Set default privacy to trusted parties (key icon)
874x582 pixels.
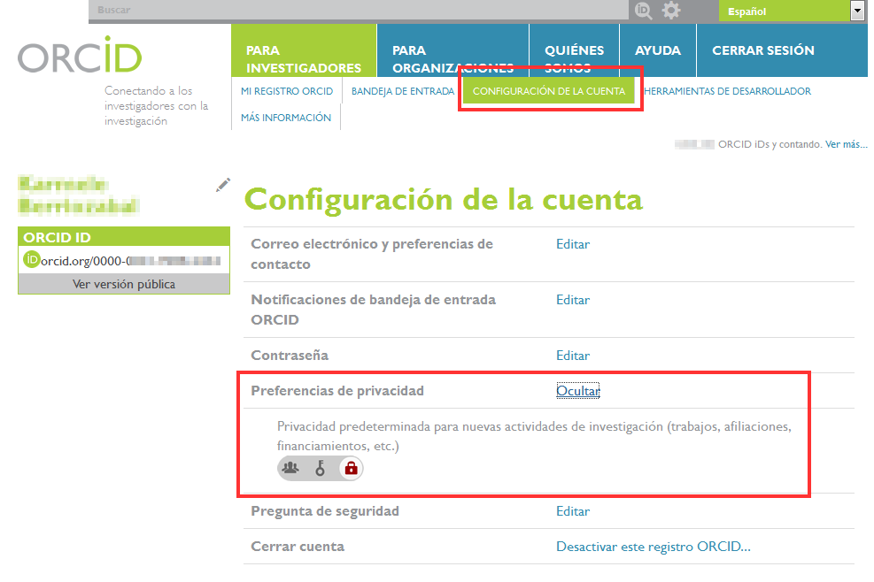[x=320, y=469]
